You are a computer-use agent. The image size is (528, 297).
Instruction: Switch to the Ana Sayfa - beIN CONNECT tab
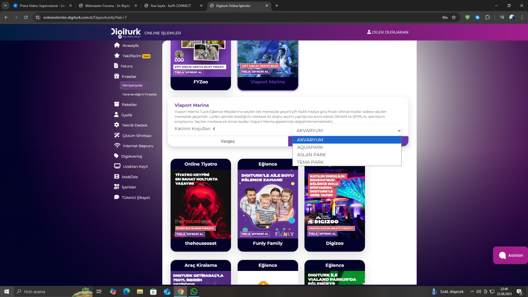coord(173,6)
